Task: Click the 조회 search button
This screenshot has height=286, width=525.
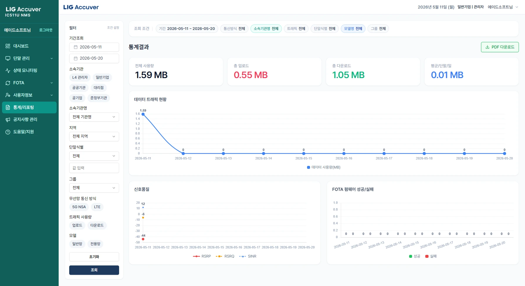Action: pos(94,270)
